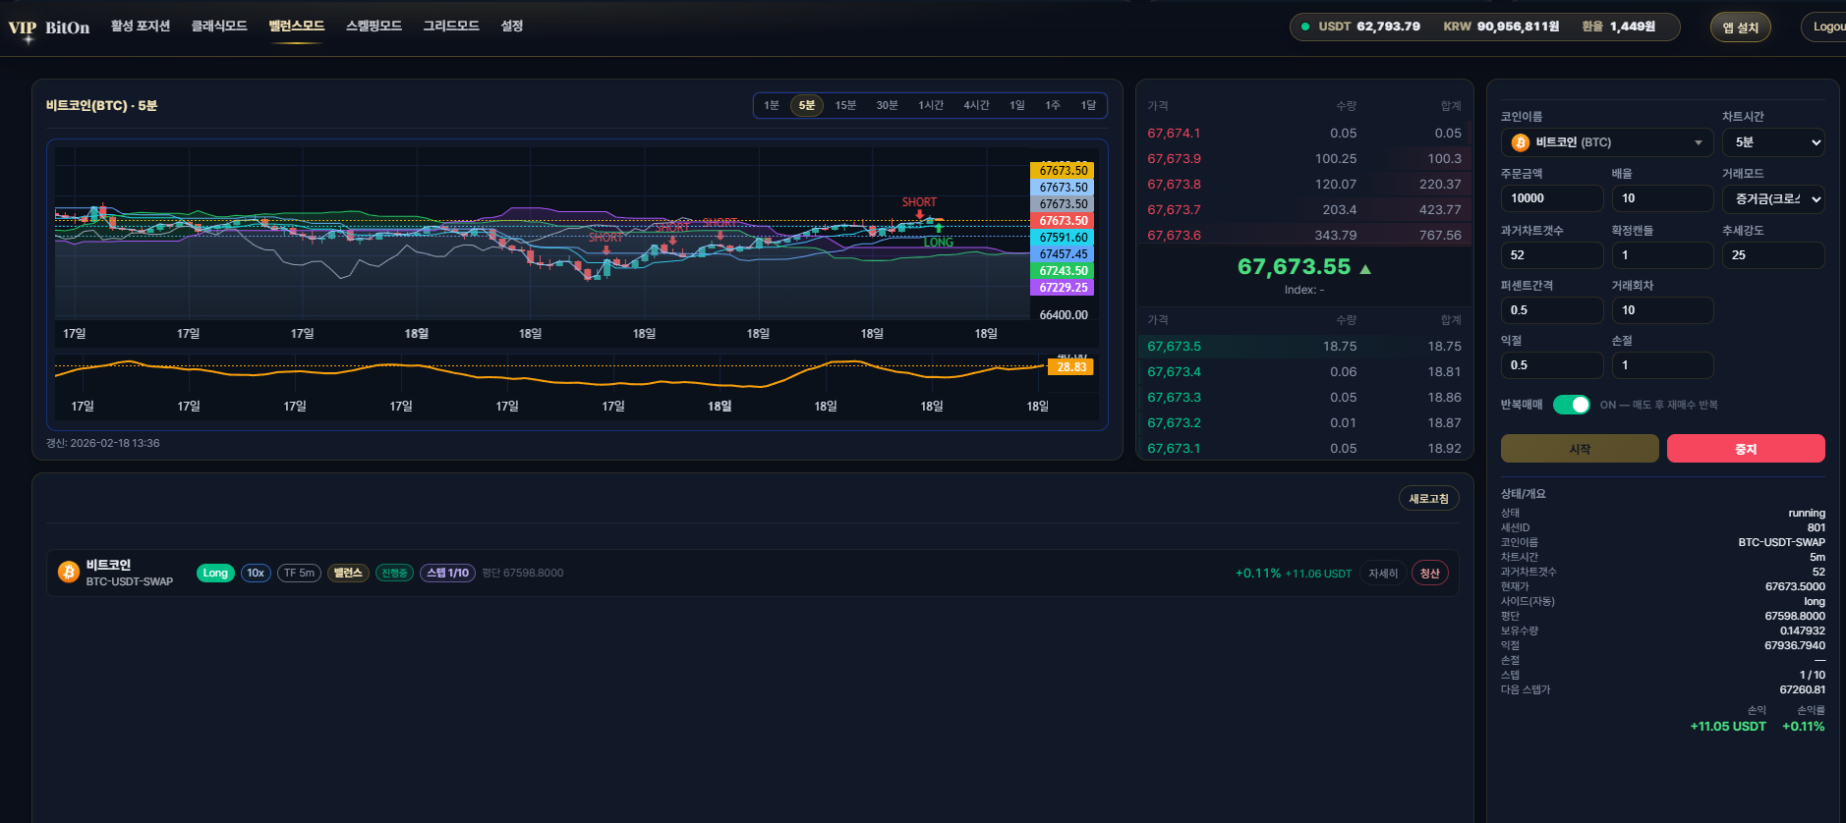Expand the 거래모드 margin mode dropdown
The image size is (1846, 823).
coord(1772,199)
